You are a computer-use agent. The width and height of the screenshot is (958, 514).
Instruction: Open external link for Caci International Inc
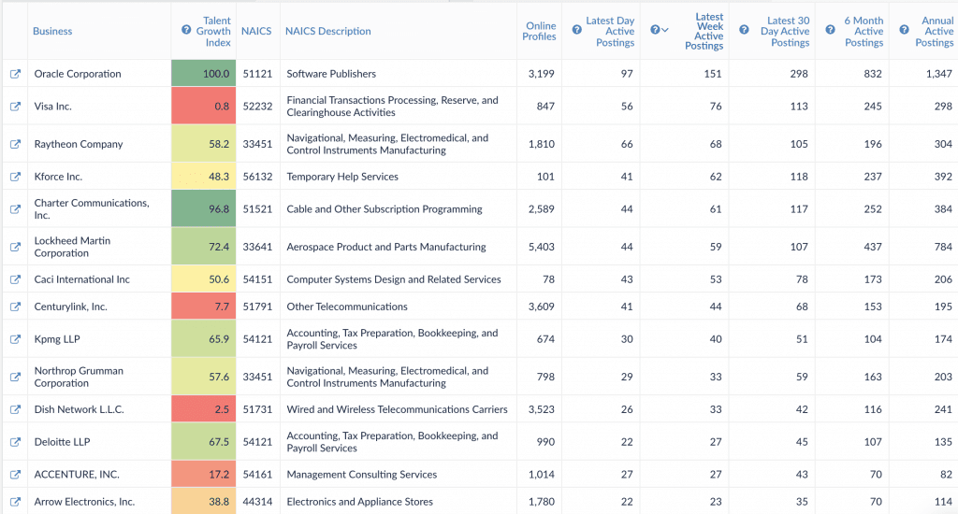15,279
